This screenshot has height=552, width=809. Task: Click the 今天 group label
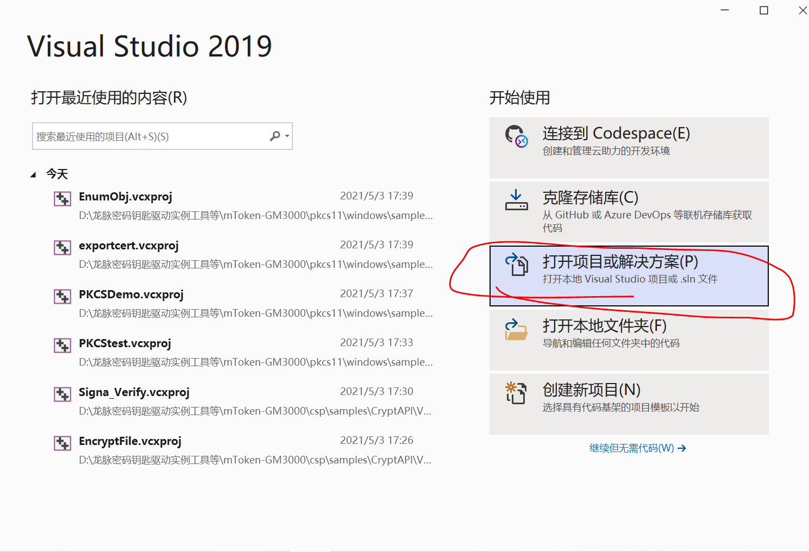pyautogui.click(x=57, y=174)
